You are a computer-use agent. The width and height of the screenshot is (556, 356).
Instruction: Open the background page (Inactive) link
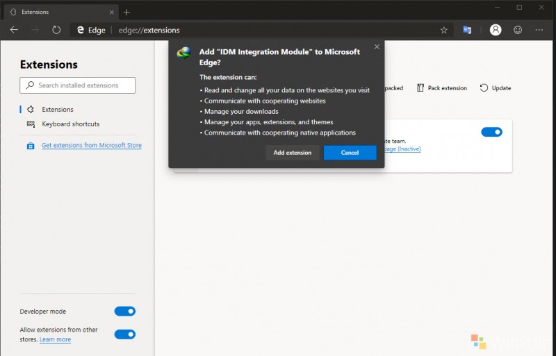pyautogui.click(x=402, y=149)
